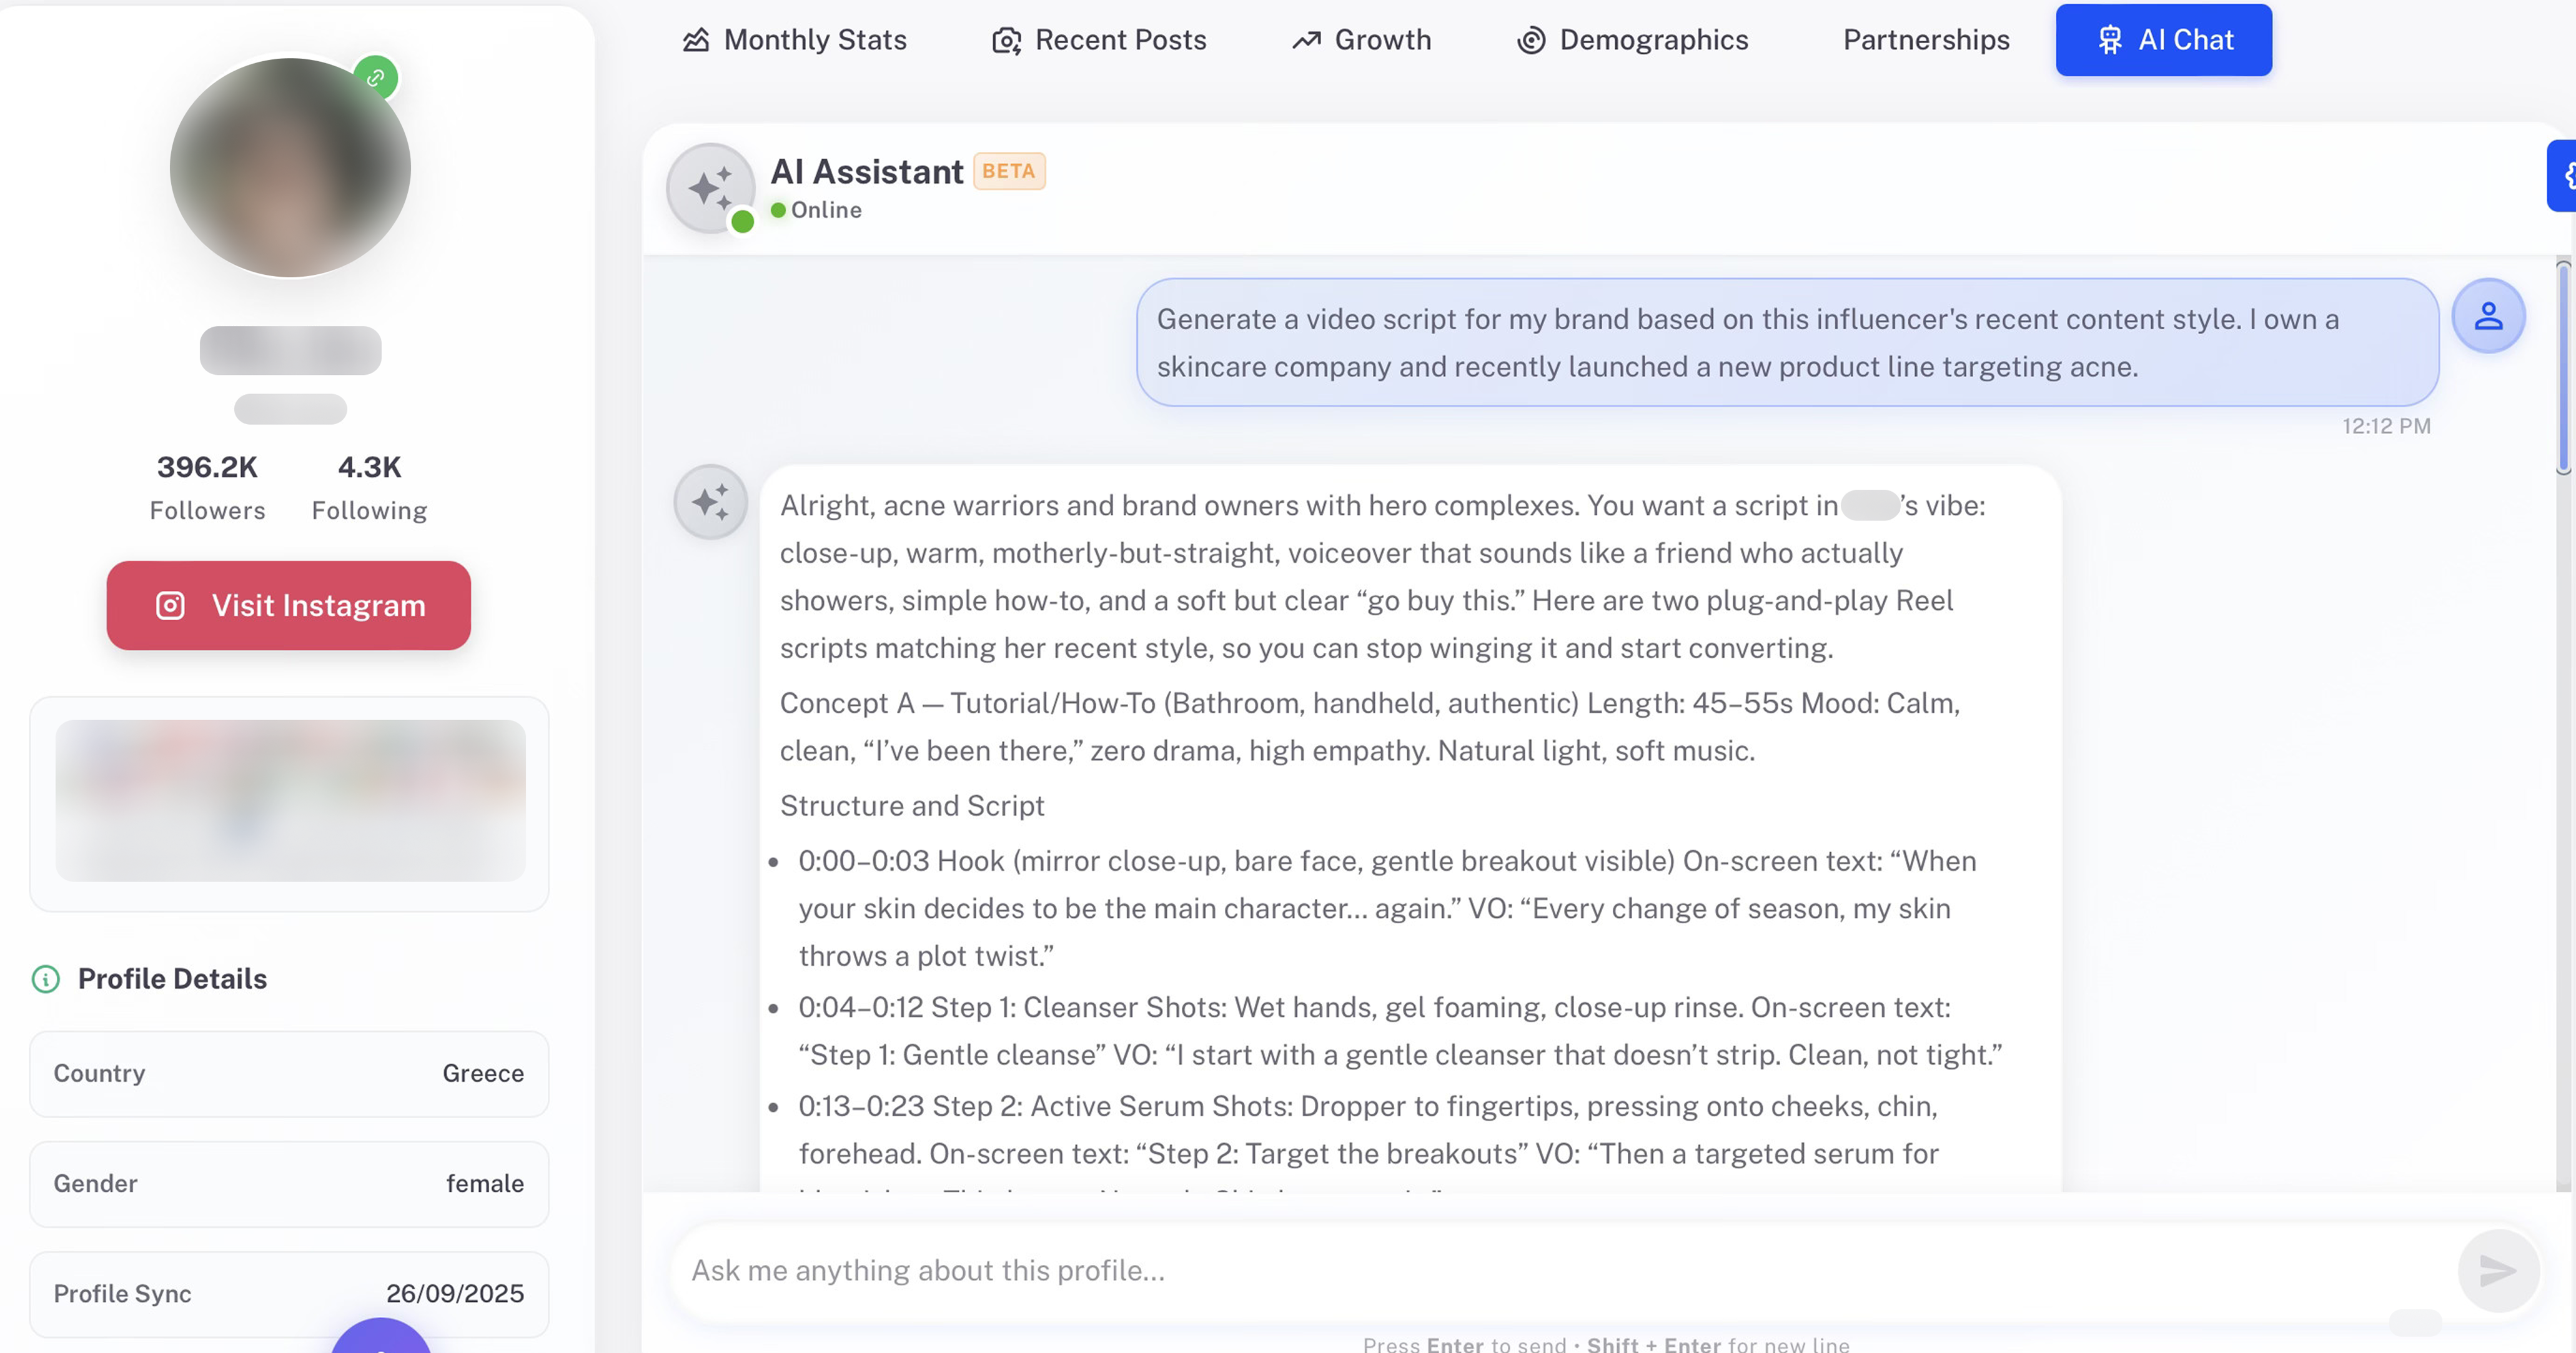Screen dimensions: 2576x1353
Task: Select the AI Chat tab
Action: pos(2163,40)
